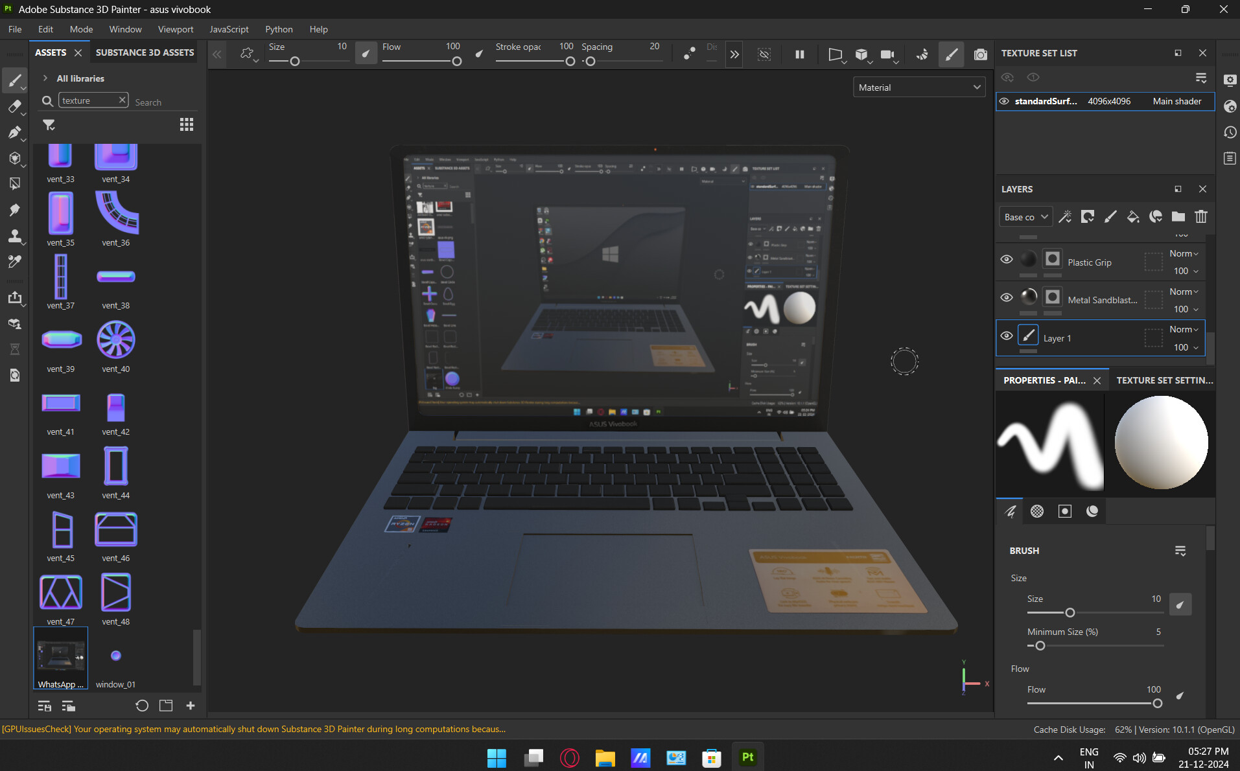This screenshot has width=1240, height=771.
Task: Open the Material view mode dropdown
Action: [918, 86]
